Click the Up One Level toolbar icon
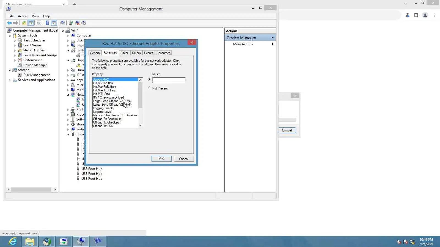Image resolution: width=440 pixels, height=247 pixels. pyautogui.click(x=24, y=23)
